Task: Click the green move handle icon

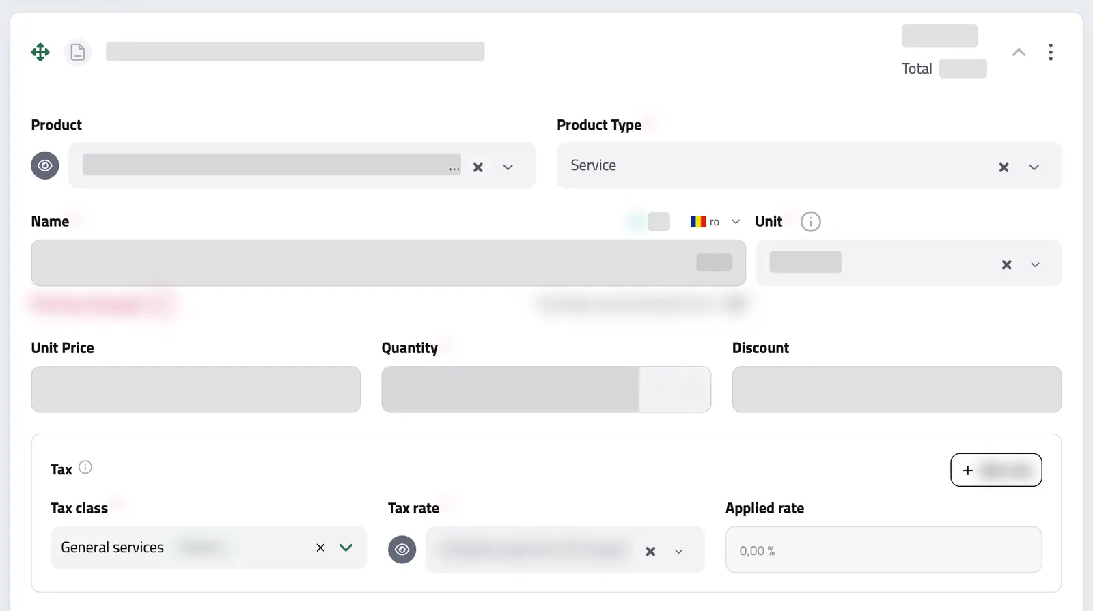Action: click(x=40, y=52)
